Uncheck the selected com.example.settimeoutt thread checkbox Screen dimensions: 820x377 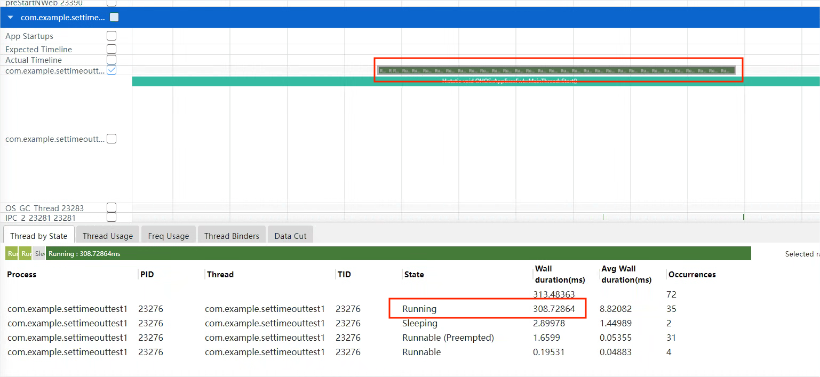112,70
